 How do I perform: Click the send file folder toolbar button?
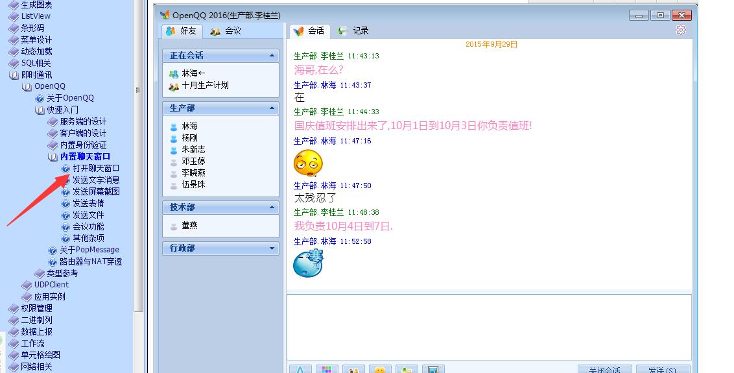pyautogui.click(x=407, y=368)
